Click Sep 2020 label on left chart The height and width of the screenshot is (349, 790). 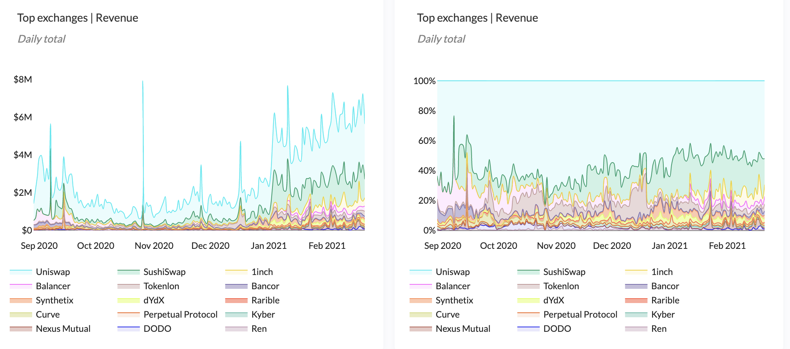39,246
